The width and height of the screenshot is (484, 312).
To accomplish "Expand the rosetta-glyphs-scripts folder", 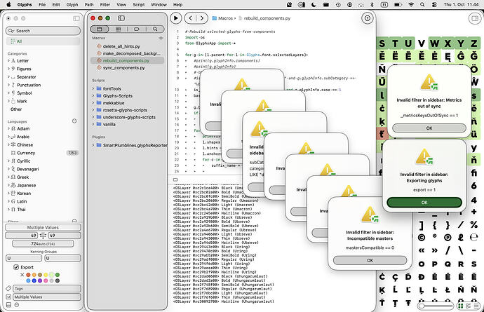I will pyautogui.click(x=93, y=110).
